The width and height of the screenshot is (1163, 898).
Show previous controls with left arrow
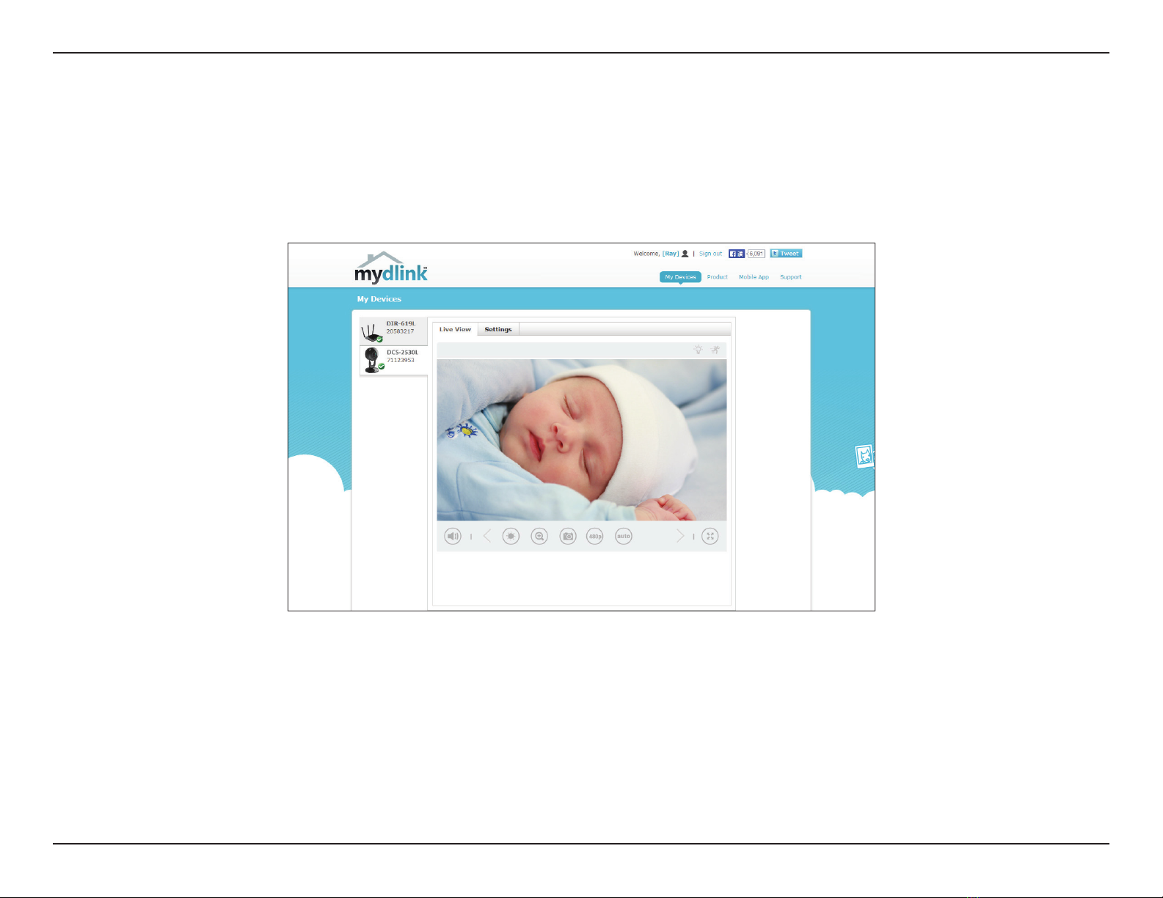[x=487, y=537]
